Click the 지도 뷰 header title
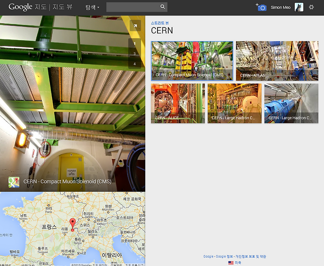This screenshot has width=324, height=266. 63,7
